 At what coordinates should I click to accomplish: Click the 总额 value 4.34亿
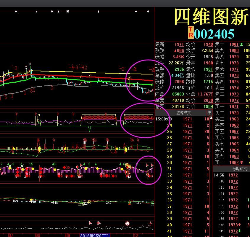tap(178, 75)
